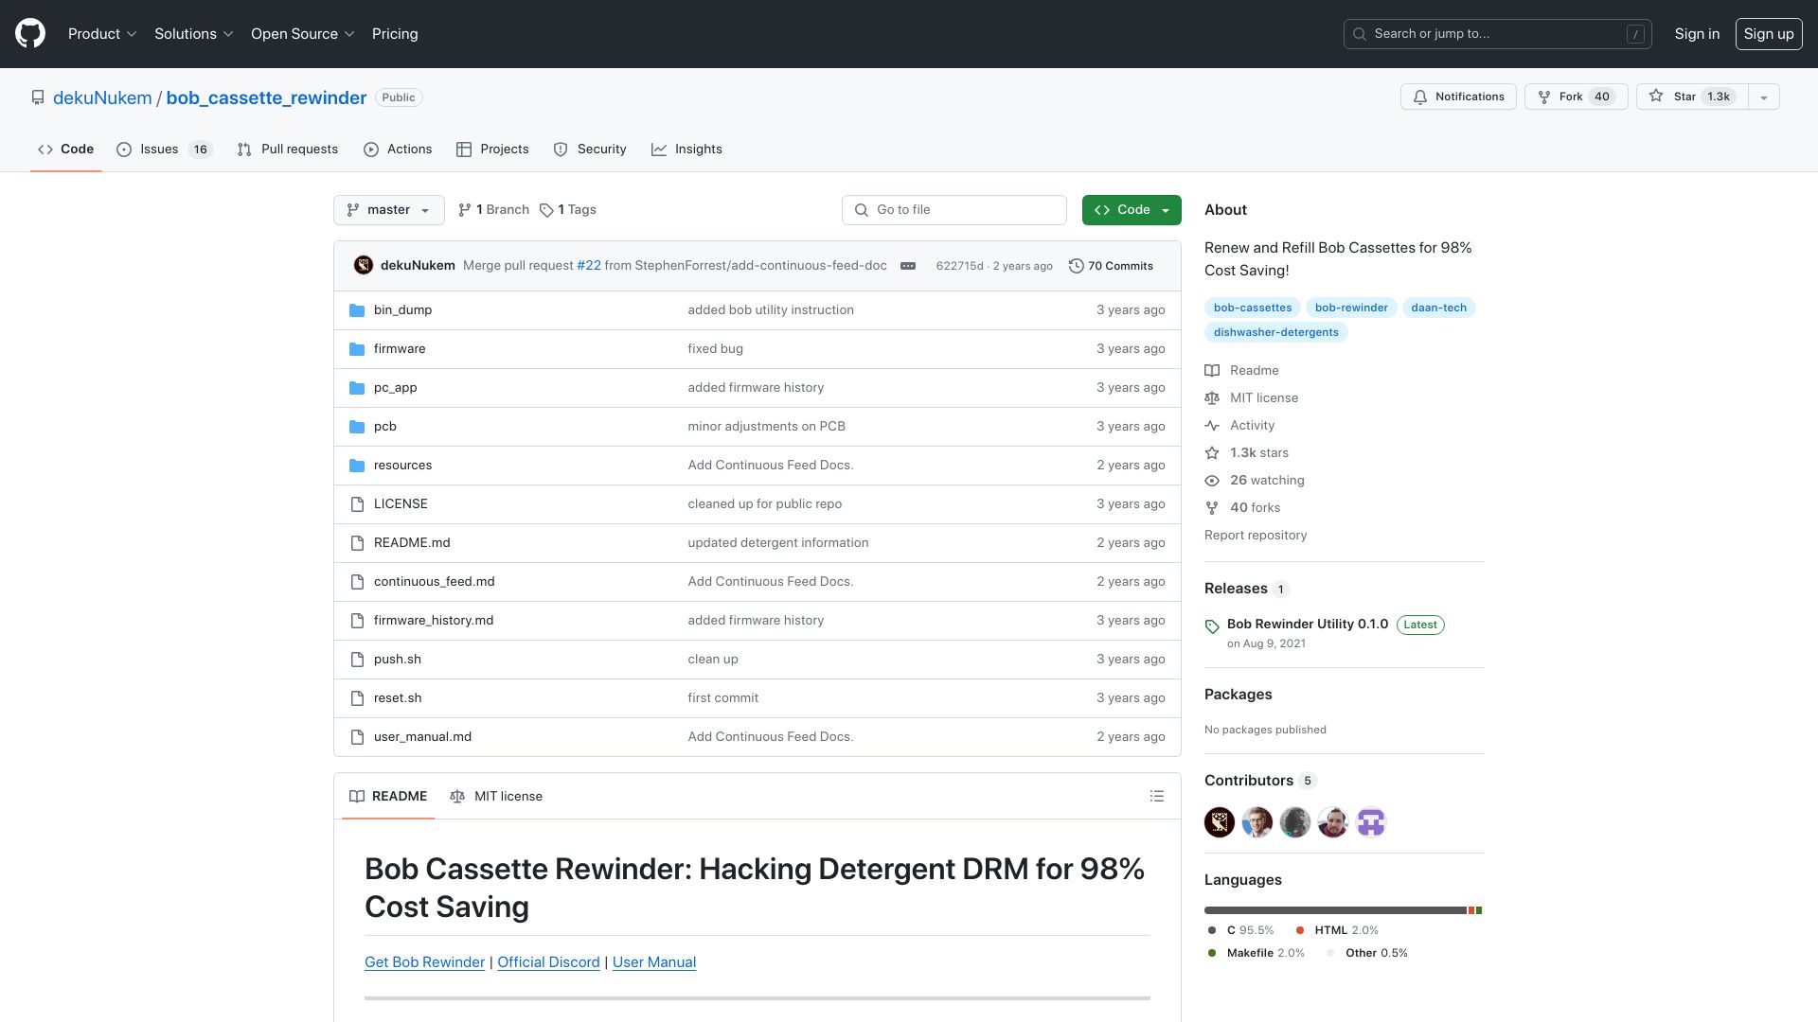Click the 1 Tags link
This screenshot has width=1818, height=1022.
click(568, 210)
